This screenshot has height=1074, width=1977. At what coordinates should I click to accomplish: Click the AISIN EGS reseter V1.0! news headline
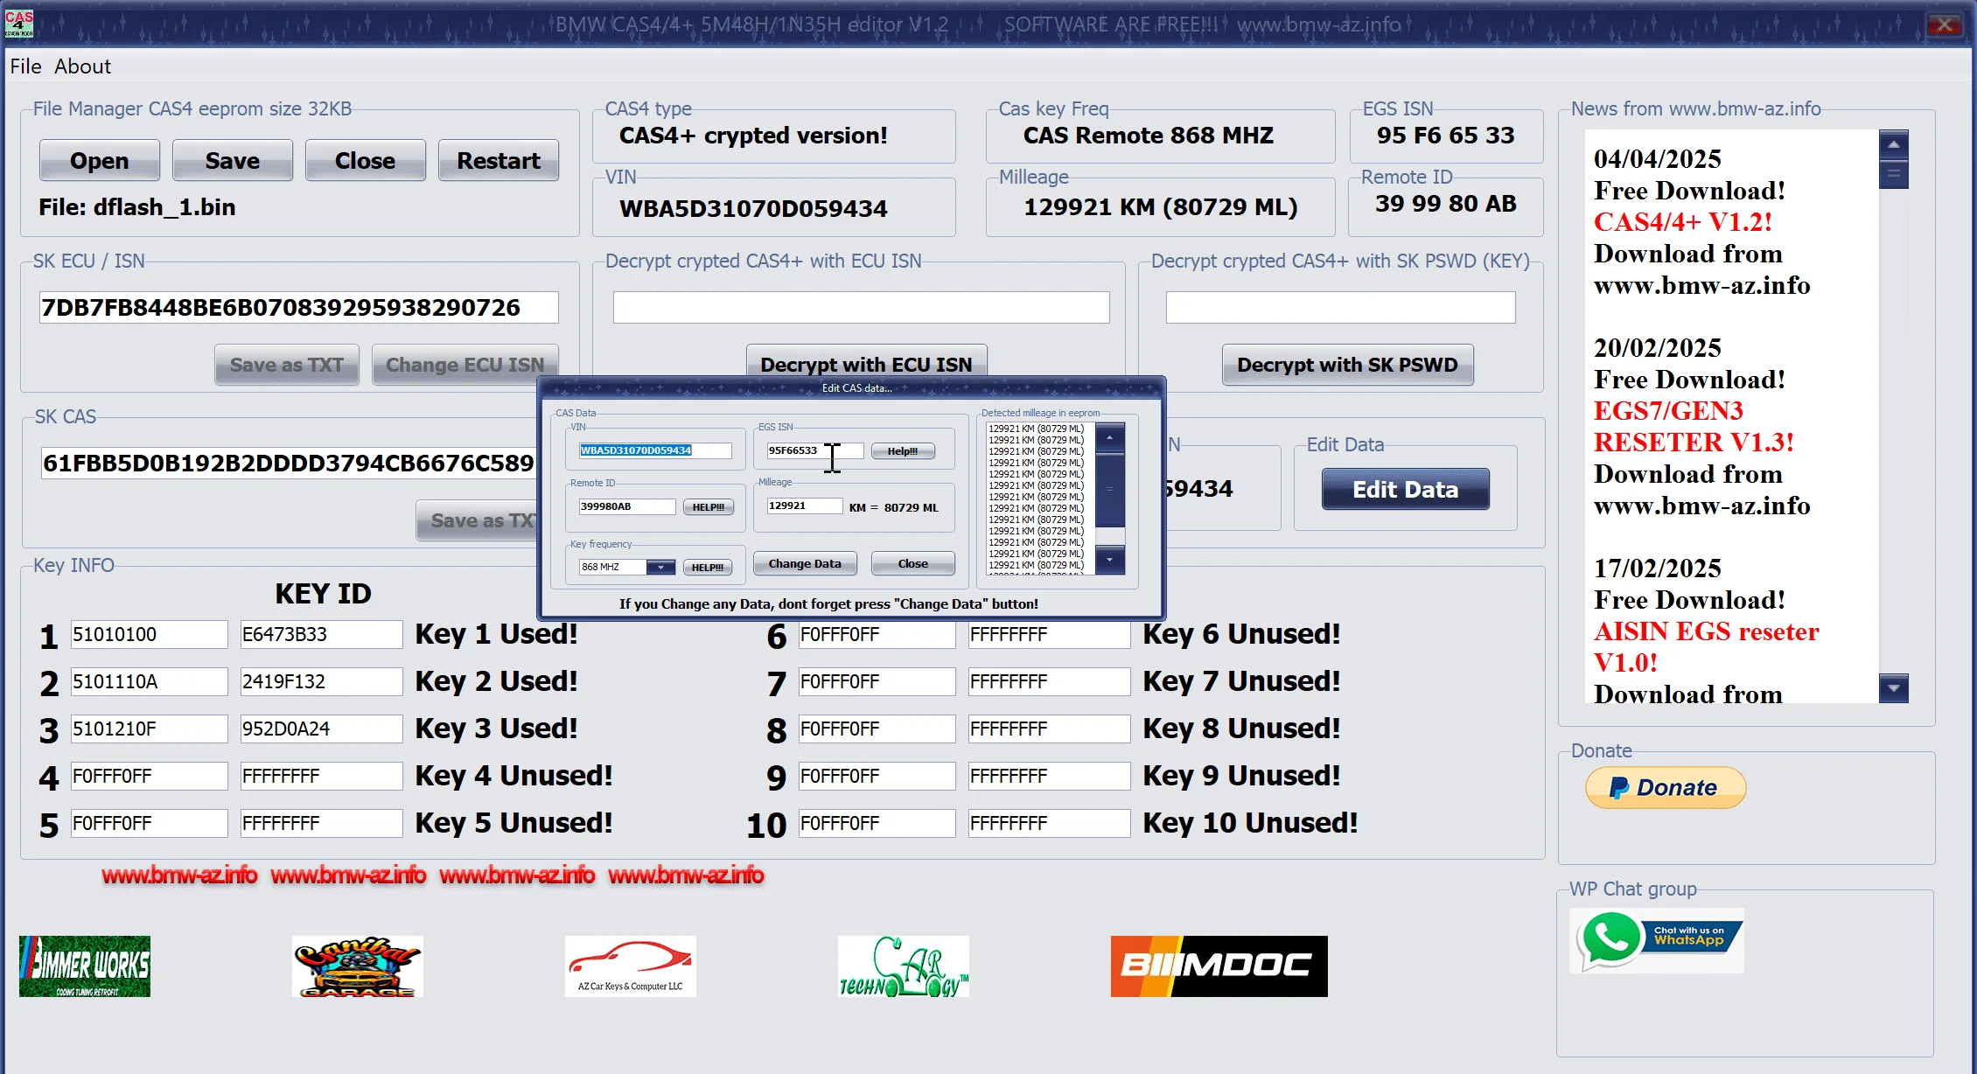[x=1706, y=647]
